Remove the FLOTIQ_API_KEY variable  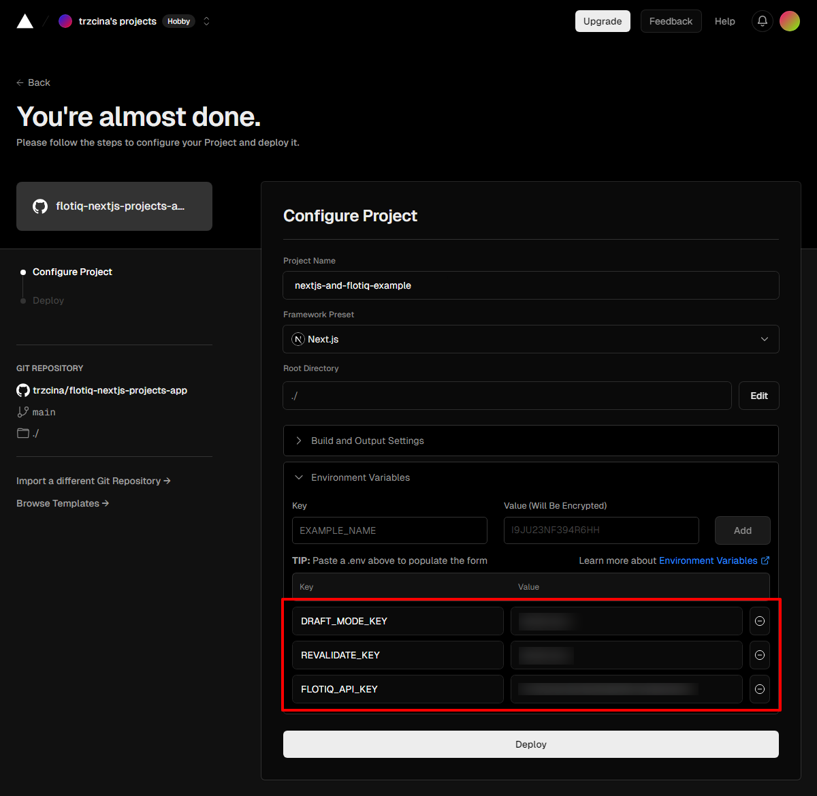(760, 689)
